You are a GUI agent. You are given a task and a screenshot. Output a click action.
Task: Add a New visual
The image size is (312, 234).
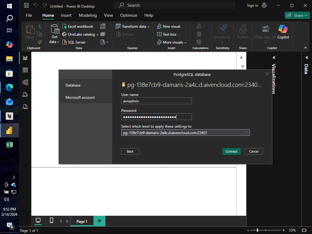point(168,27)
